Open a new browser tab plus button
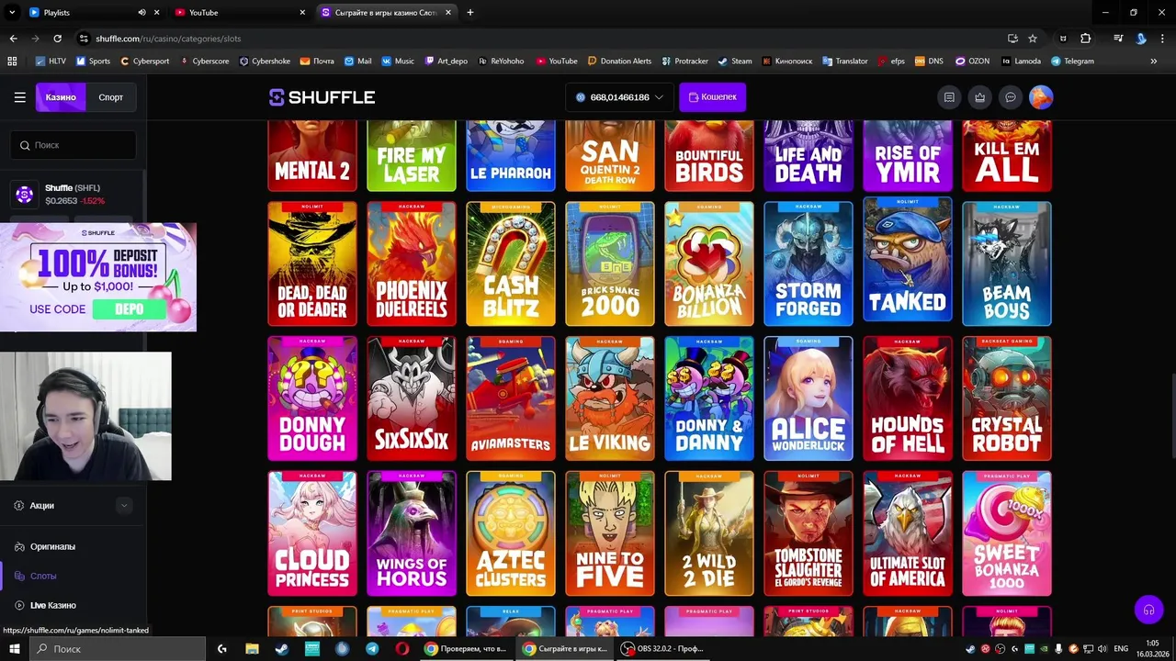 pos(470,13)
